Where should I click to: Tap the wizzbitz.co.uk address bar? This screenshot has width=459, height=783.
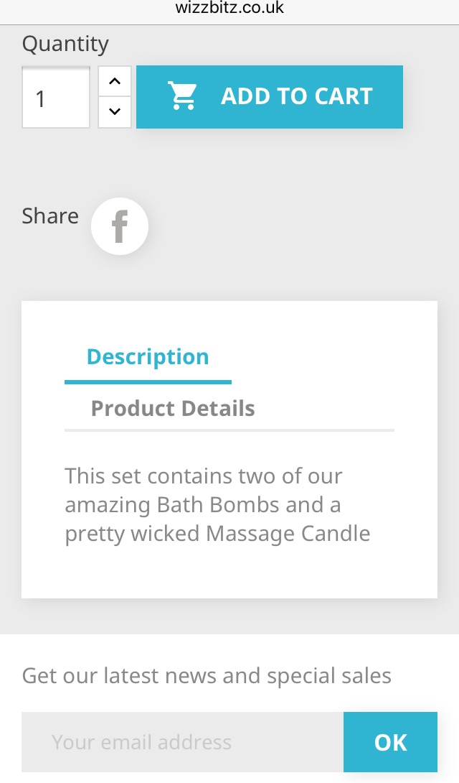pos(229,9)
